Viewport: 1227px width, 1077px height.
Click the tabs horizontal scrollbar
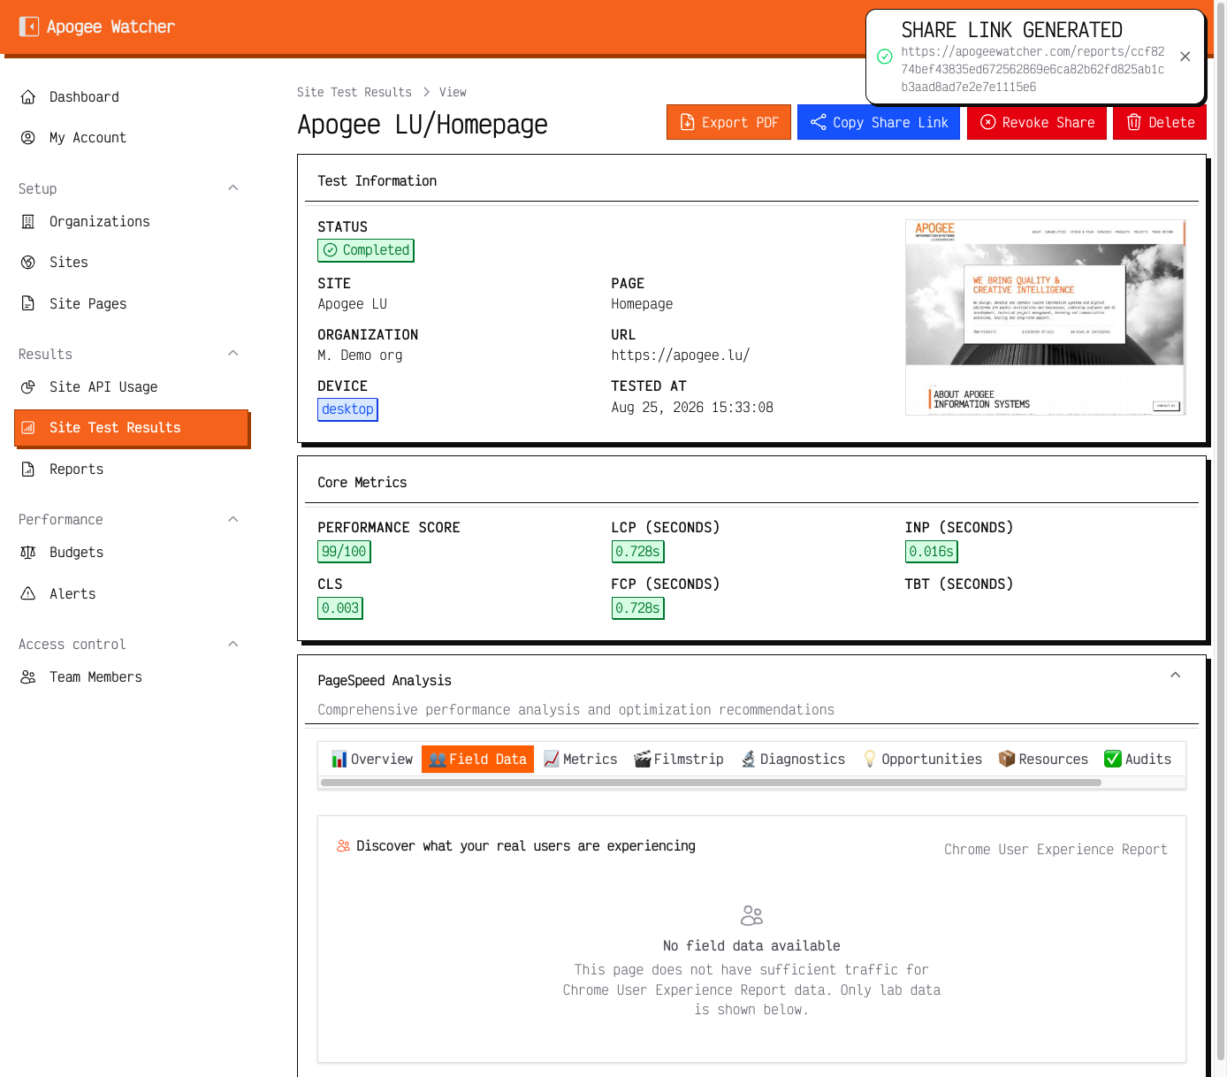point(711,783)
